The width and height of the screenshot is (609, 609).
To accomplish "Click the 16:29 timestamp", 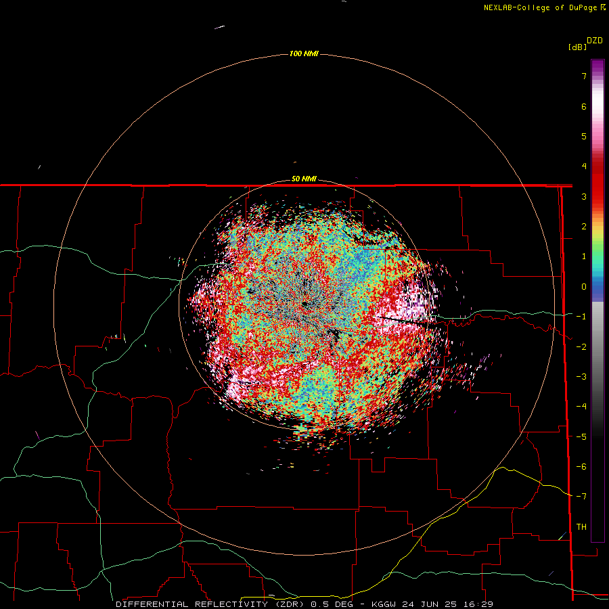I will tap(477, 604).
